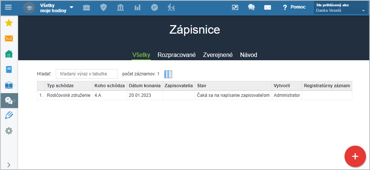Click the column chooser icon beside record count

coord(168,74)
